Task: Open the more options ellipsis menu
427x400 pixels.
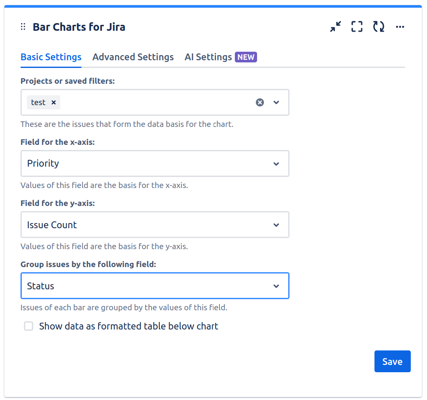Action: pyautogui.click(x=400, y=27)
